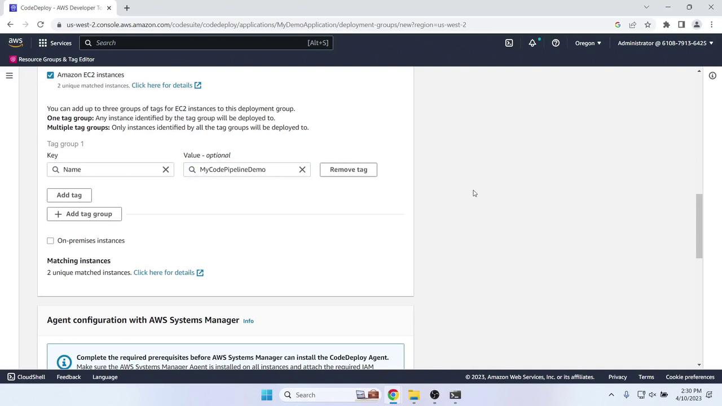Check On-premises instances
722x406 pixels.
pyautogui.click(x=50, y=241)
